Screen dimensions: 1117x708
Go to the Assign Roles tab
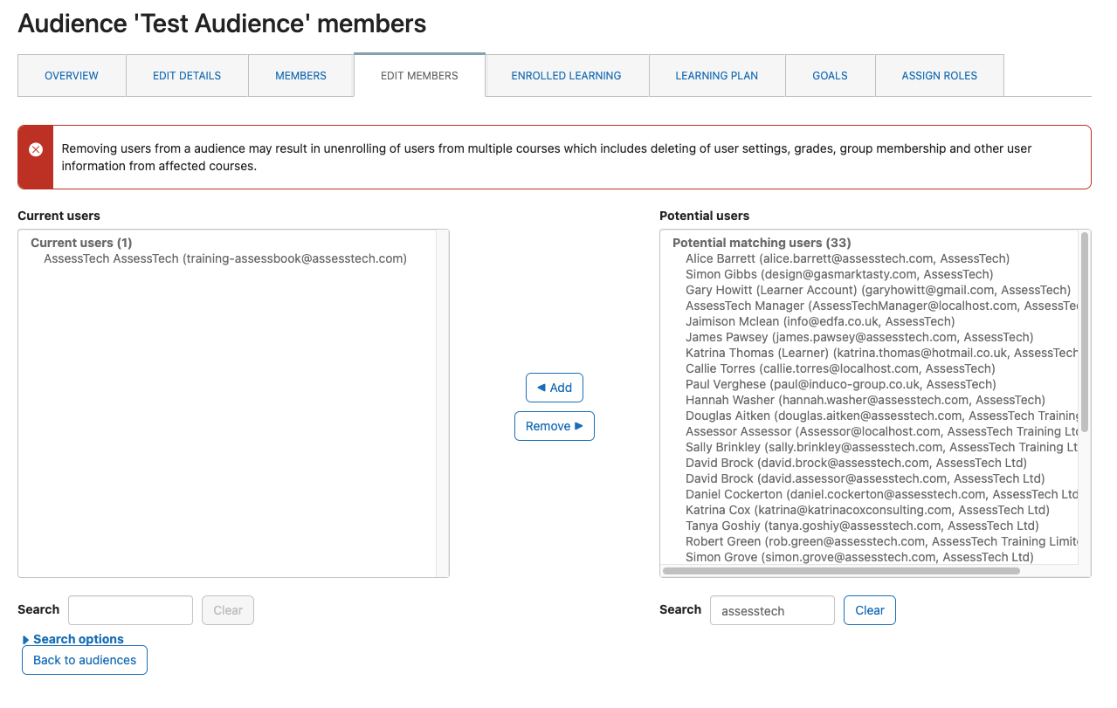pyautogui.click(x=939, y=76)
